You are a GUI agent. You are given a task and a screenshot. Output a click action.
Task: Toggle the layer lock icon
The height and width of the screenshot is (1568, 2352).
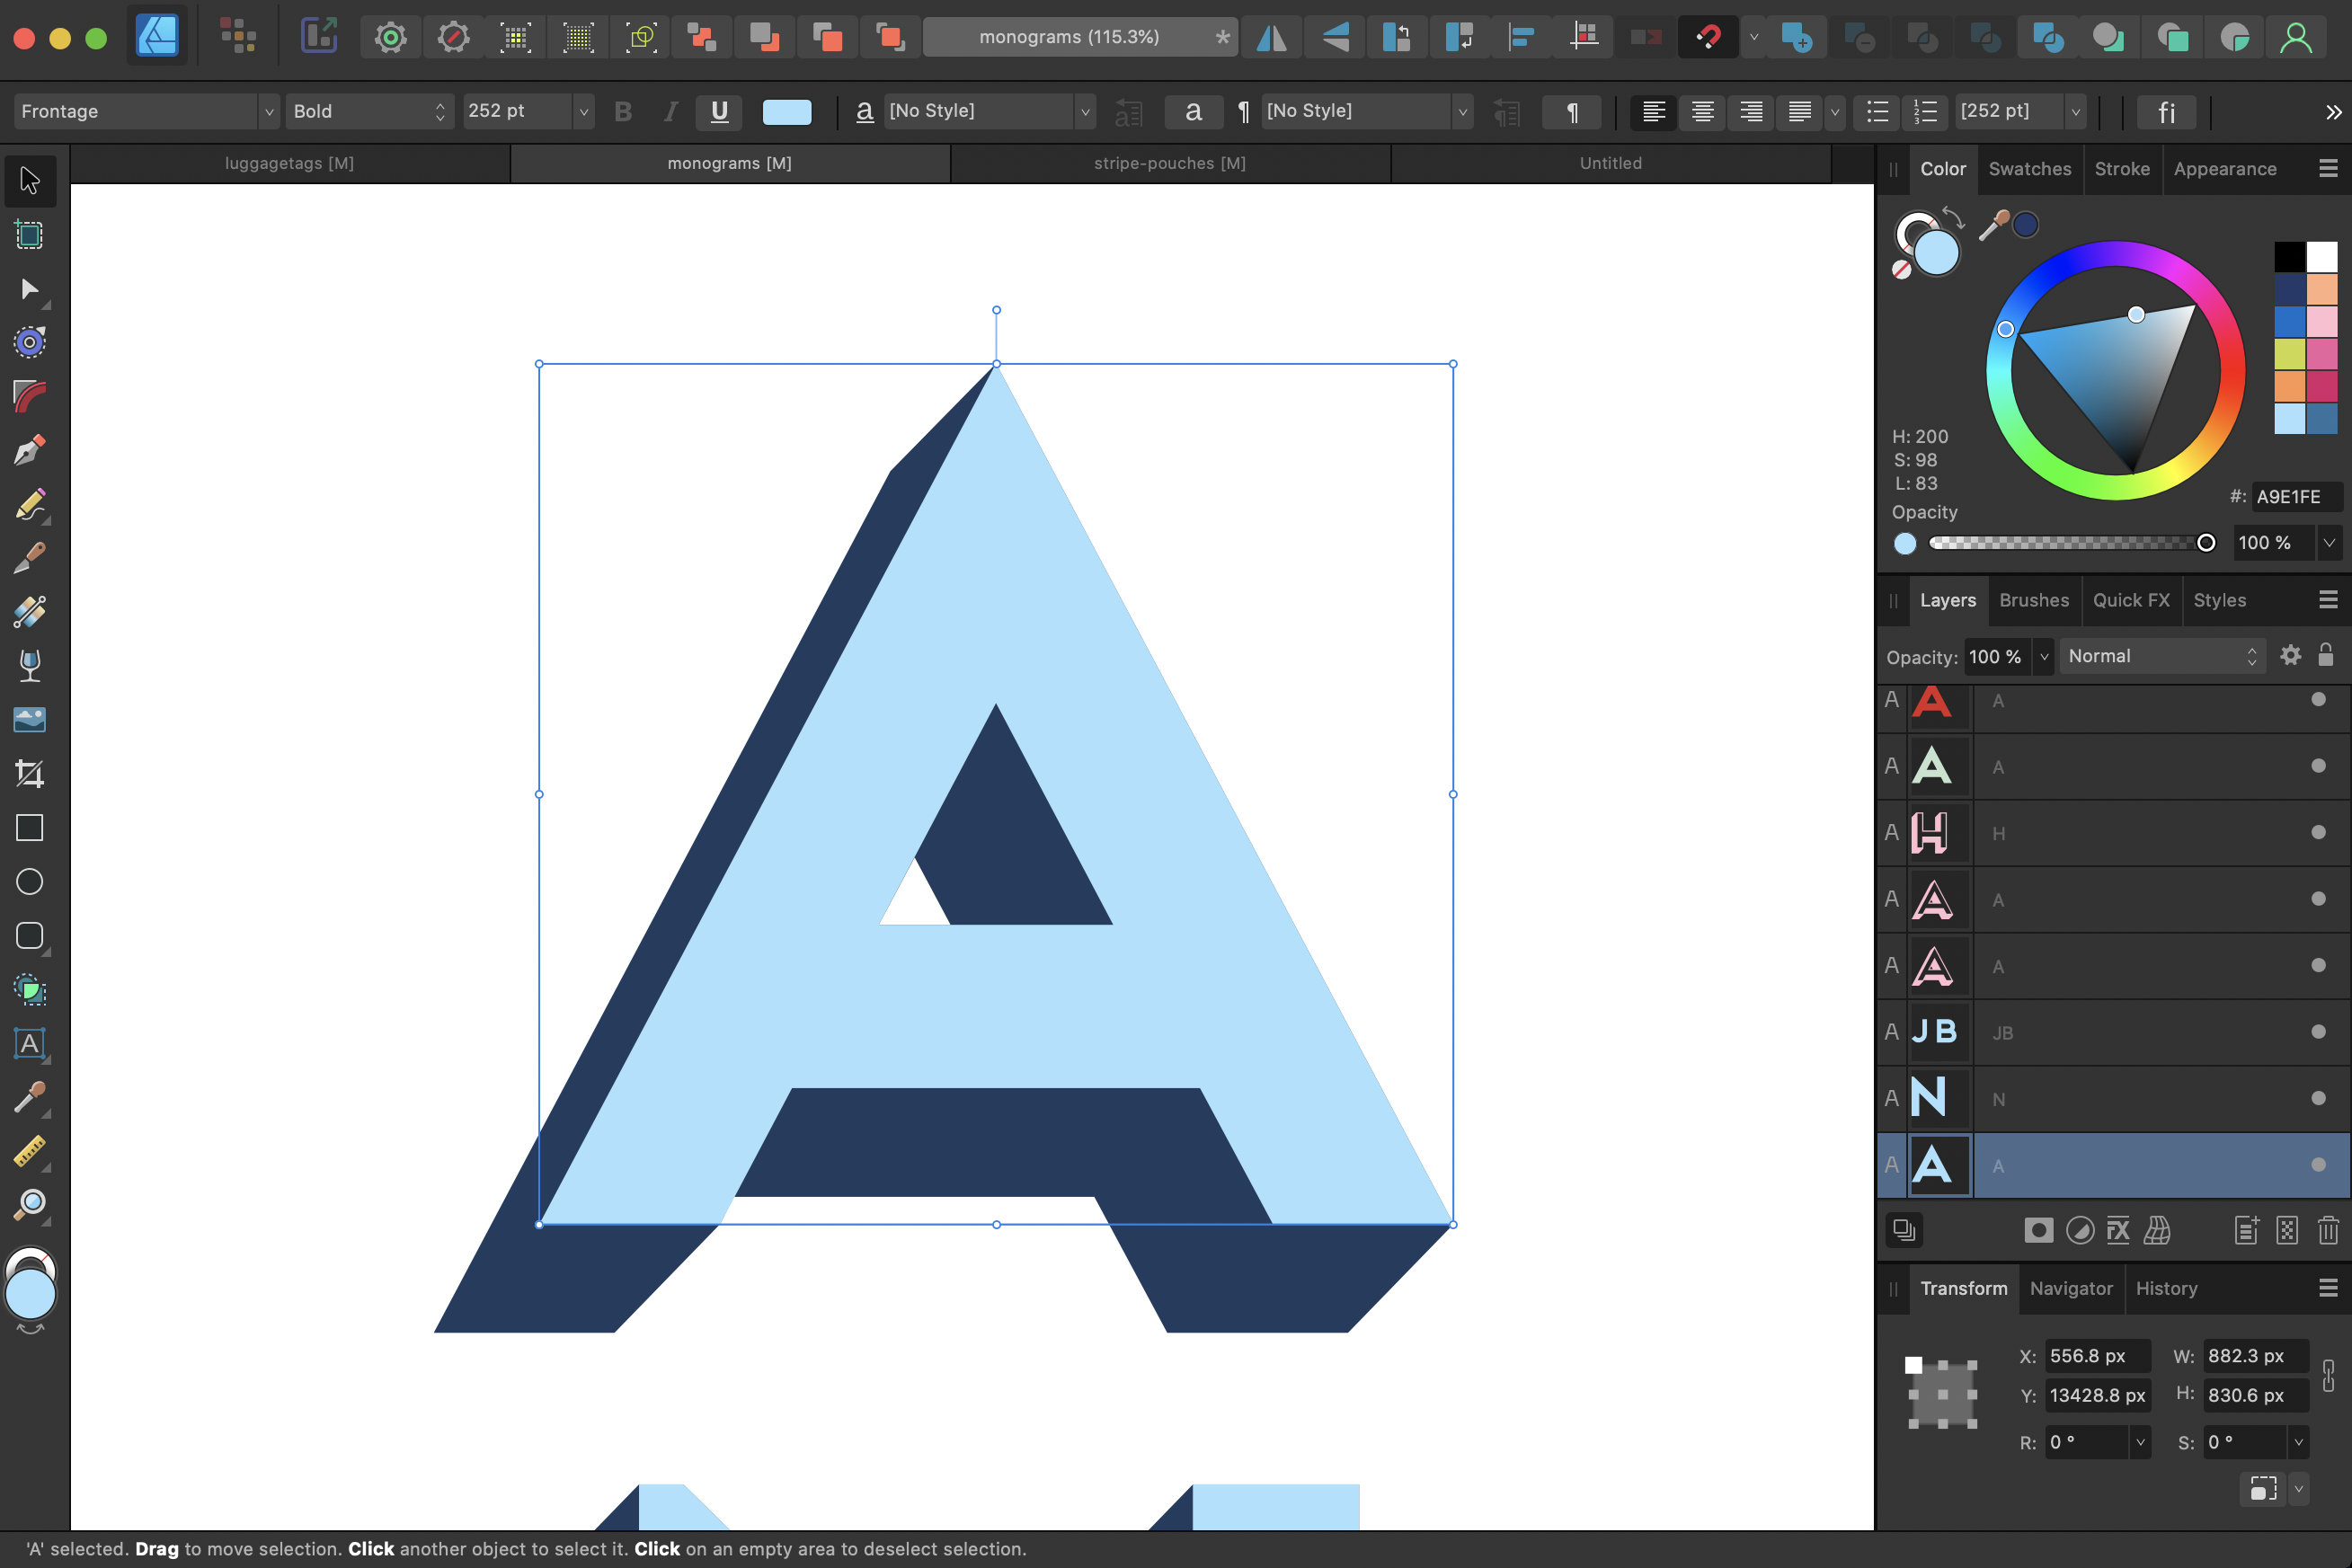[2326, 656]
